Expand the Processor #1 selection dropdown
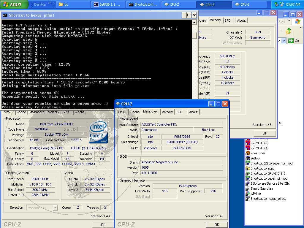Screen dimensions: 304x228 click(55, 208)
